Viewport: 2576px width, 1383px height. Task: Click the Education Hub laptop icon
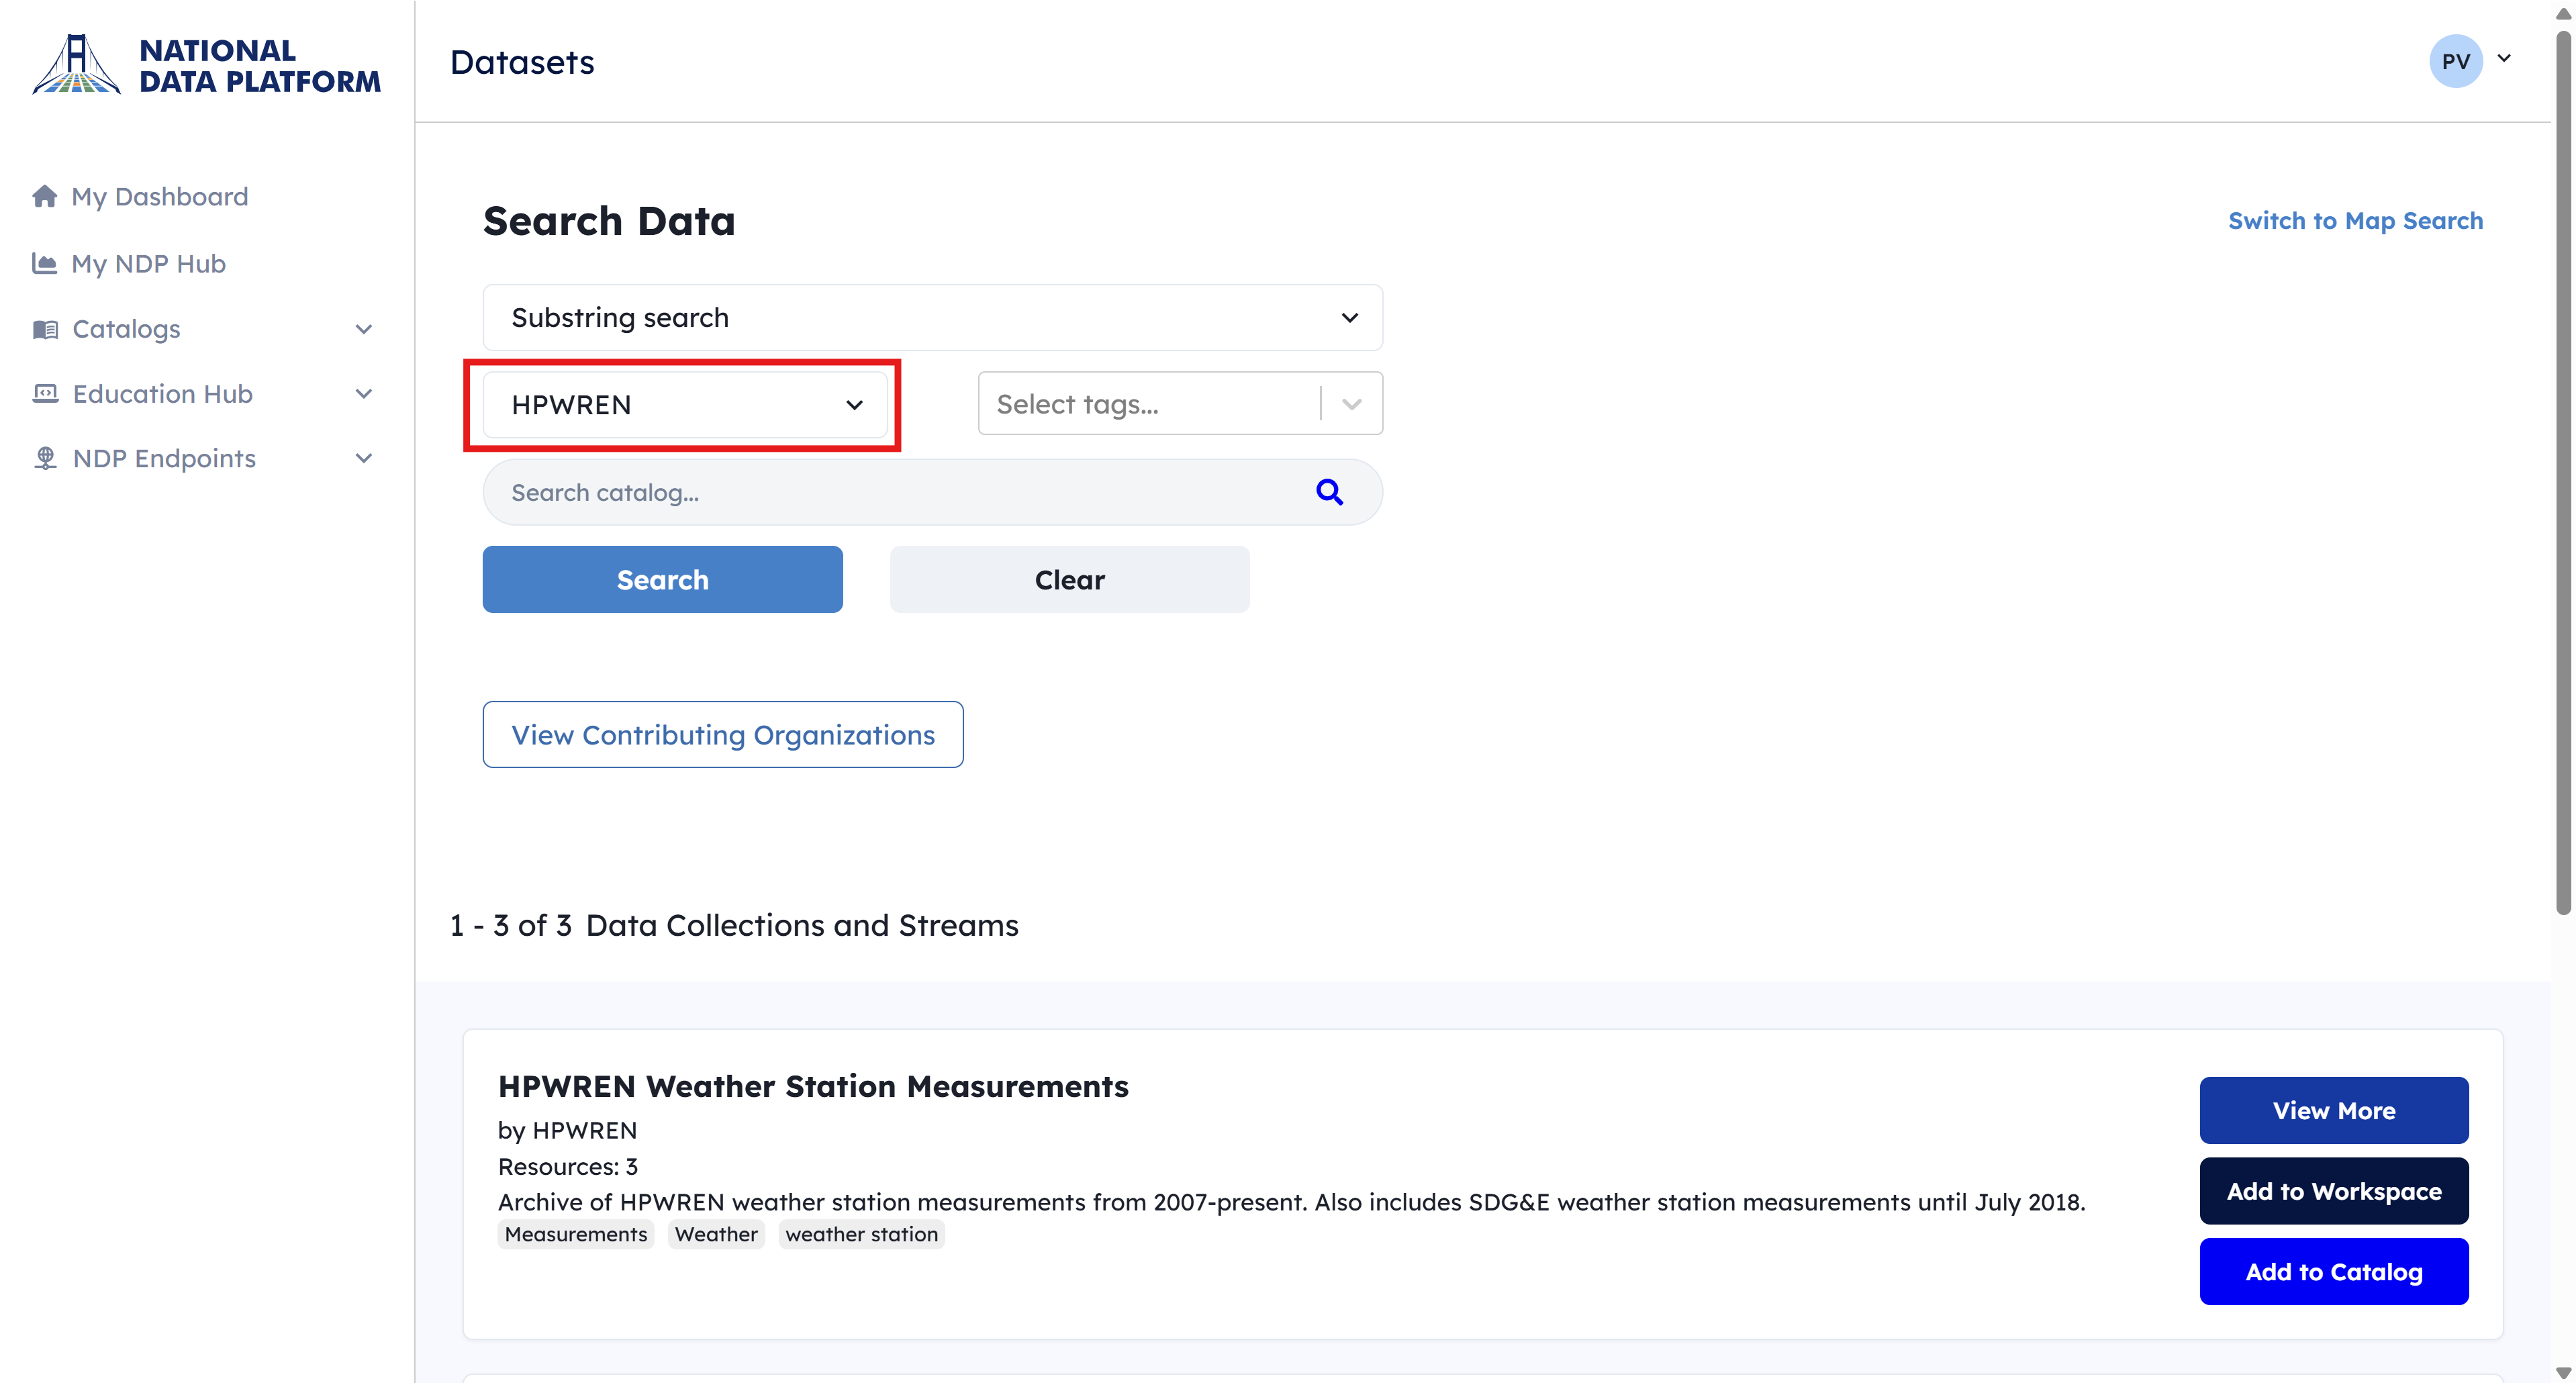[x=45, y=394]
